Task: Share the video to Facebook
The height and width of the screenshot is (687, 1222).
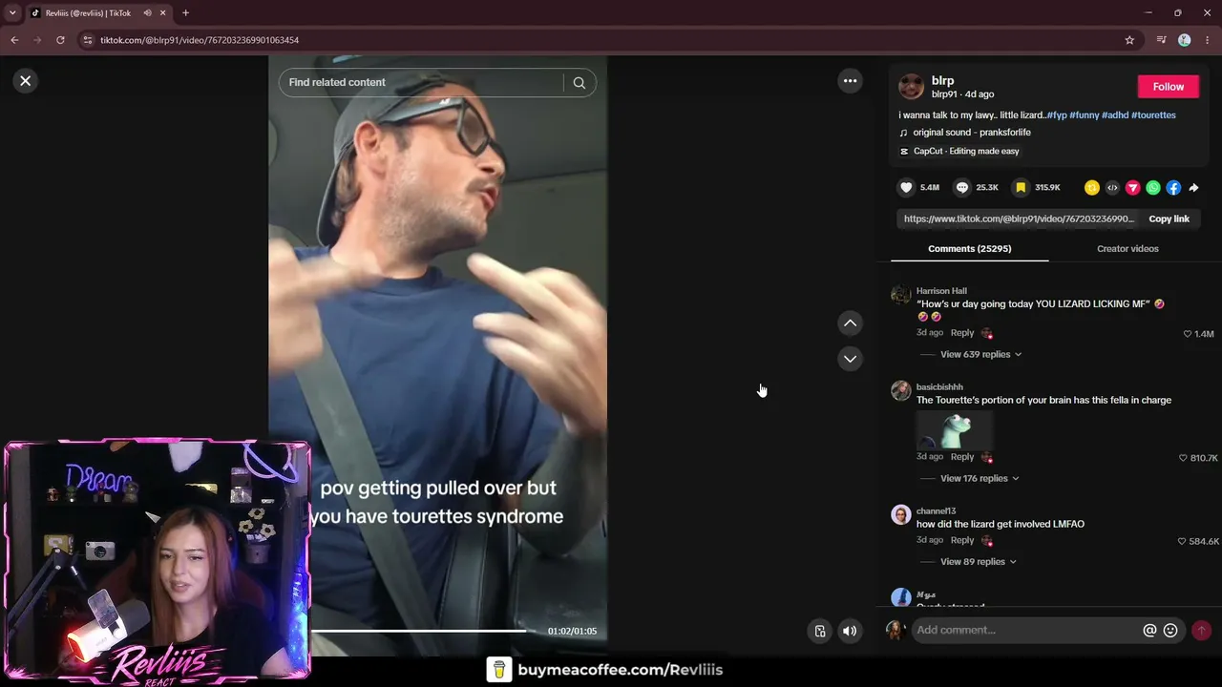Action: tap(1173, 188)
